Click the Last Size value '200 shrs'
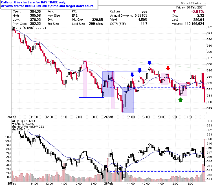Image resolution: width=220 pixels, height=186 pixels. tap(96, 24)
